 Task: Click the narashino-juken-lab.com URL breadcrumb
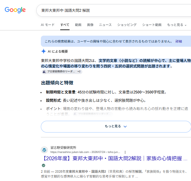click(x=85, y=152)
